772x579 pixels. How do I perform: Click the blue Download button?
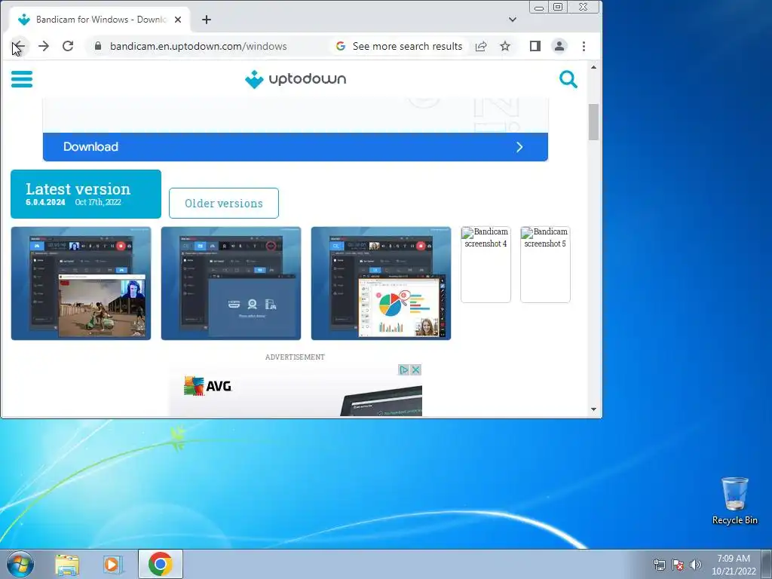(296, 147)
